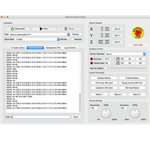Click the red Heated Bed status indicator
Viewport: 150px width, 150px height.
pos(91,63)
